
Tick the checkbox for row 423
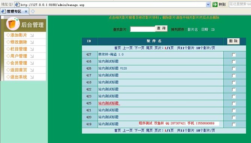pyautogui.click(x=234, y=97)
